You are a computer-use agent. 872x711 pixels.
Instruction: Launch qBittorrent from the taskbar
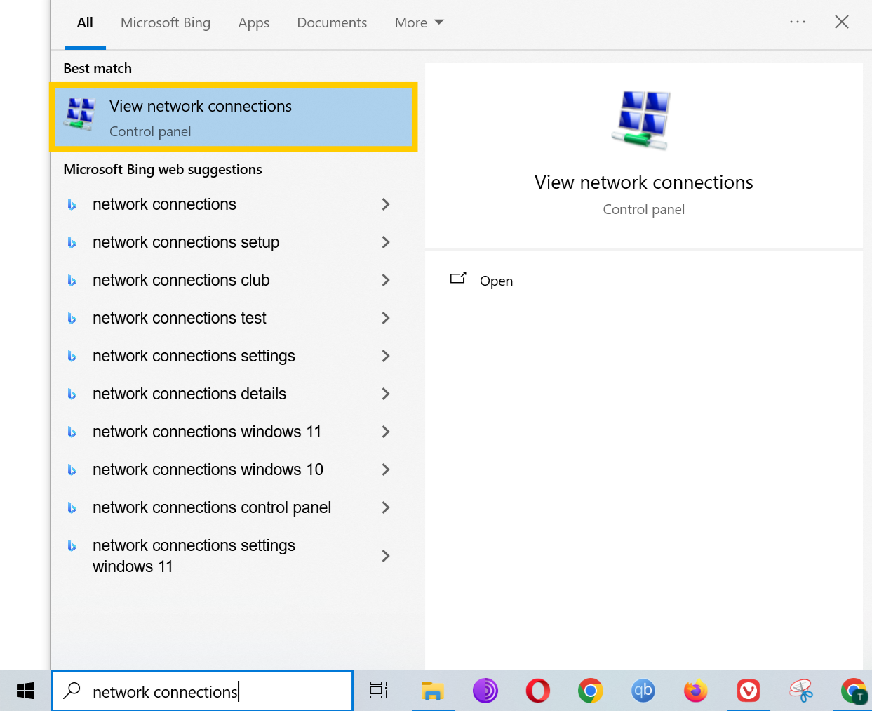643,691
